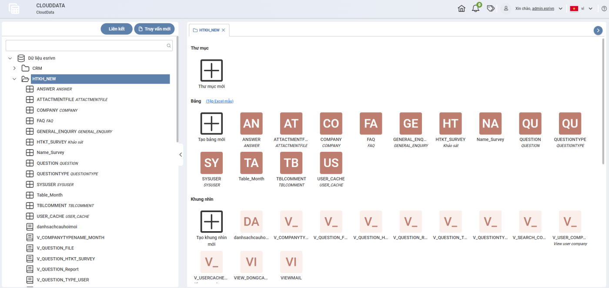Screen dimensions: 609x288
Task: Click the tag icon in header
Action: [491, 9]
